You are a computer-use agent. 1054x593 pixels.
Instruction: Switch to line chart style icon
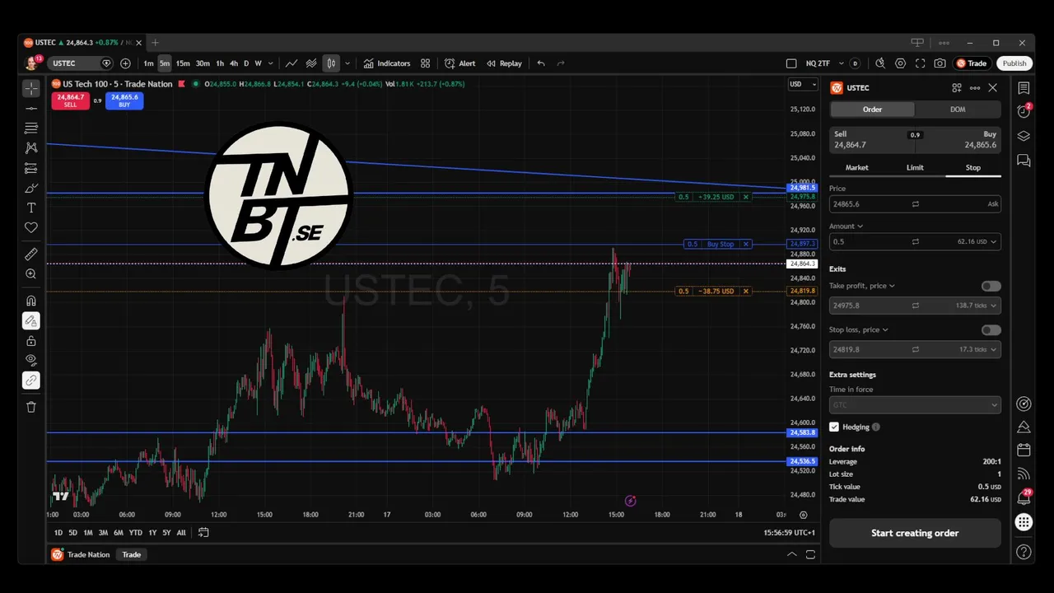[x=291, y=63]
